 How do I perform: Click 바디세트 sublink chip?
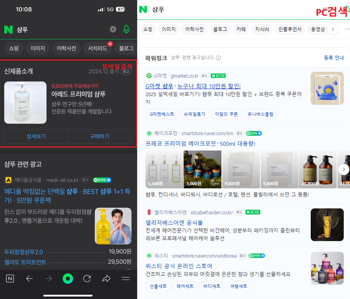click(212, 286)
